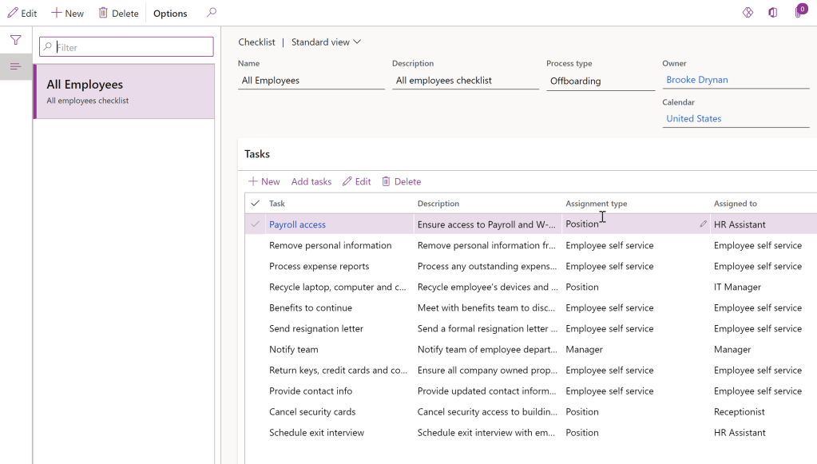
Task: Click the Edit pencil button in top toolbar
Action: (22, 13)
